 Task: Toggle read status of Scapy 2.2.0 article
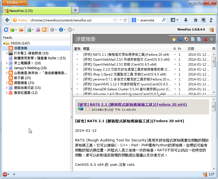point(175,69)
